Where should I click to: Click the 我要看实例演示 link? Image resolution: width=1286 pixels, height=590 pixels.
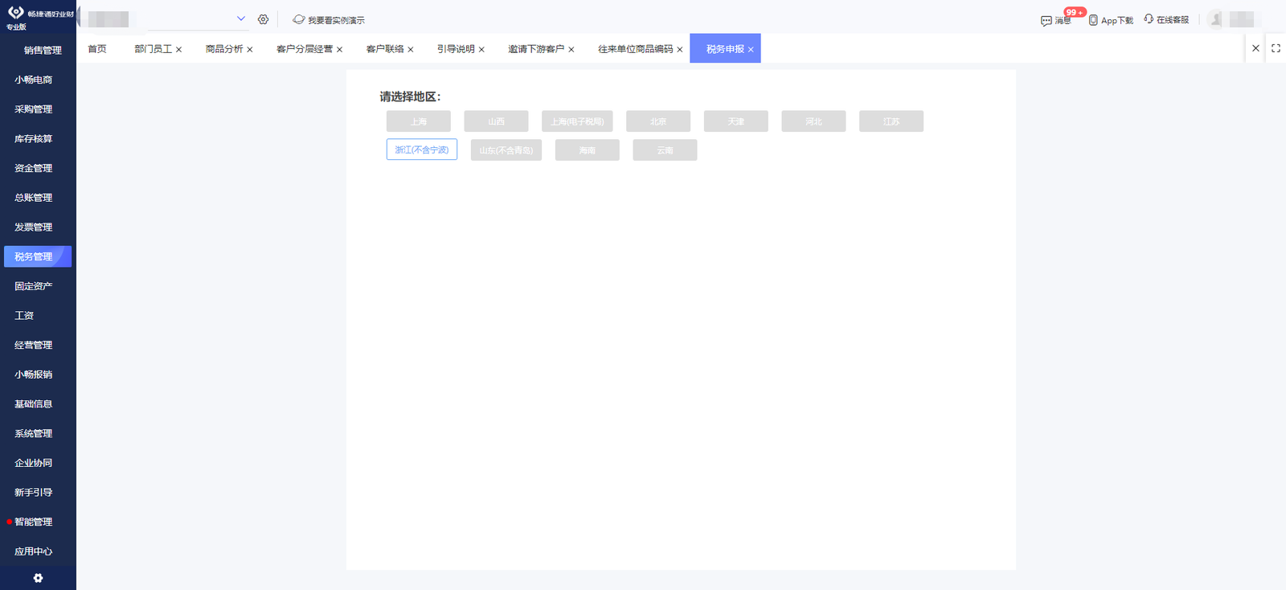click(x=336, y=20)
